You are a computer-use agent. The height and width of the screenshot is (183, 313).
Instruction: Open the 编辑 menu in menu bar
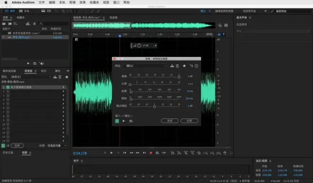point(52,2)
